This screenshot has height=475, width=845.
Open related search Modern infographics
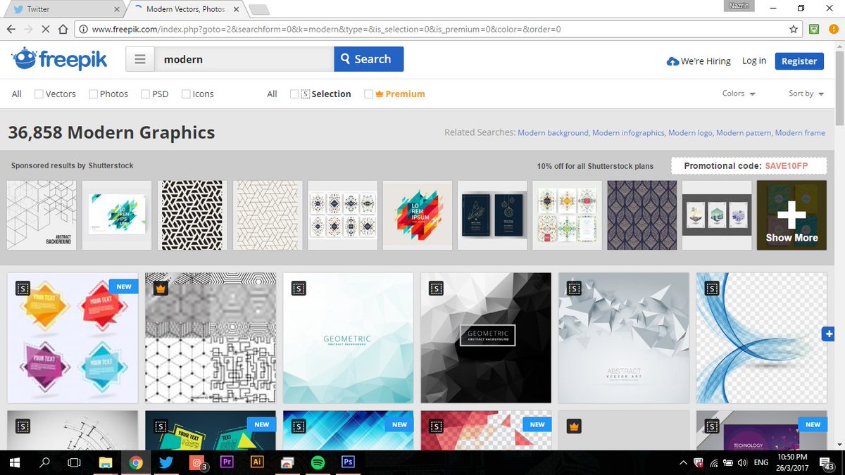point(628,132)
